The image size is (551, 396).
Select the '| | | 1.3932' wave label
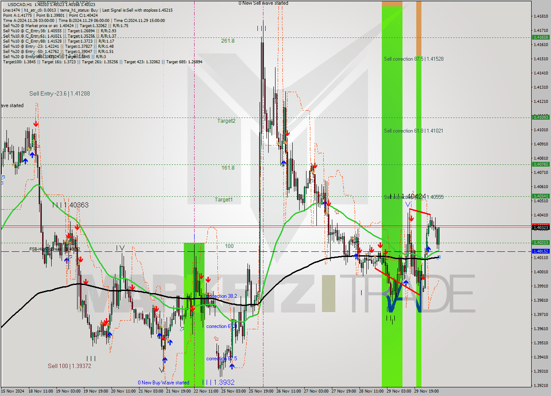click(x=219, y=382)
